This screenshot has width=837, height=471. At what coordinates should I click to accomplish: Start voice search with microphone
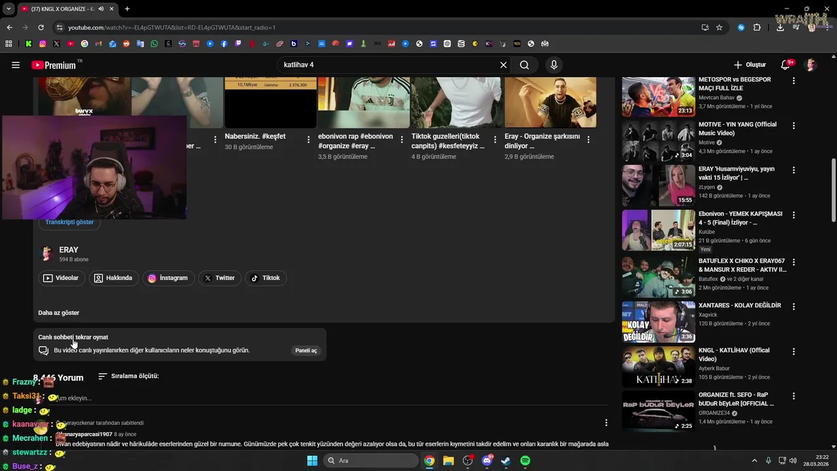[x=554, y=65]
